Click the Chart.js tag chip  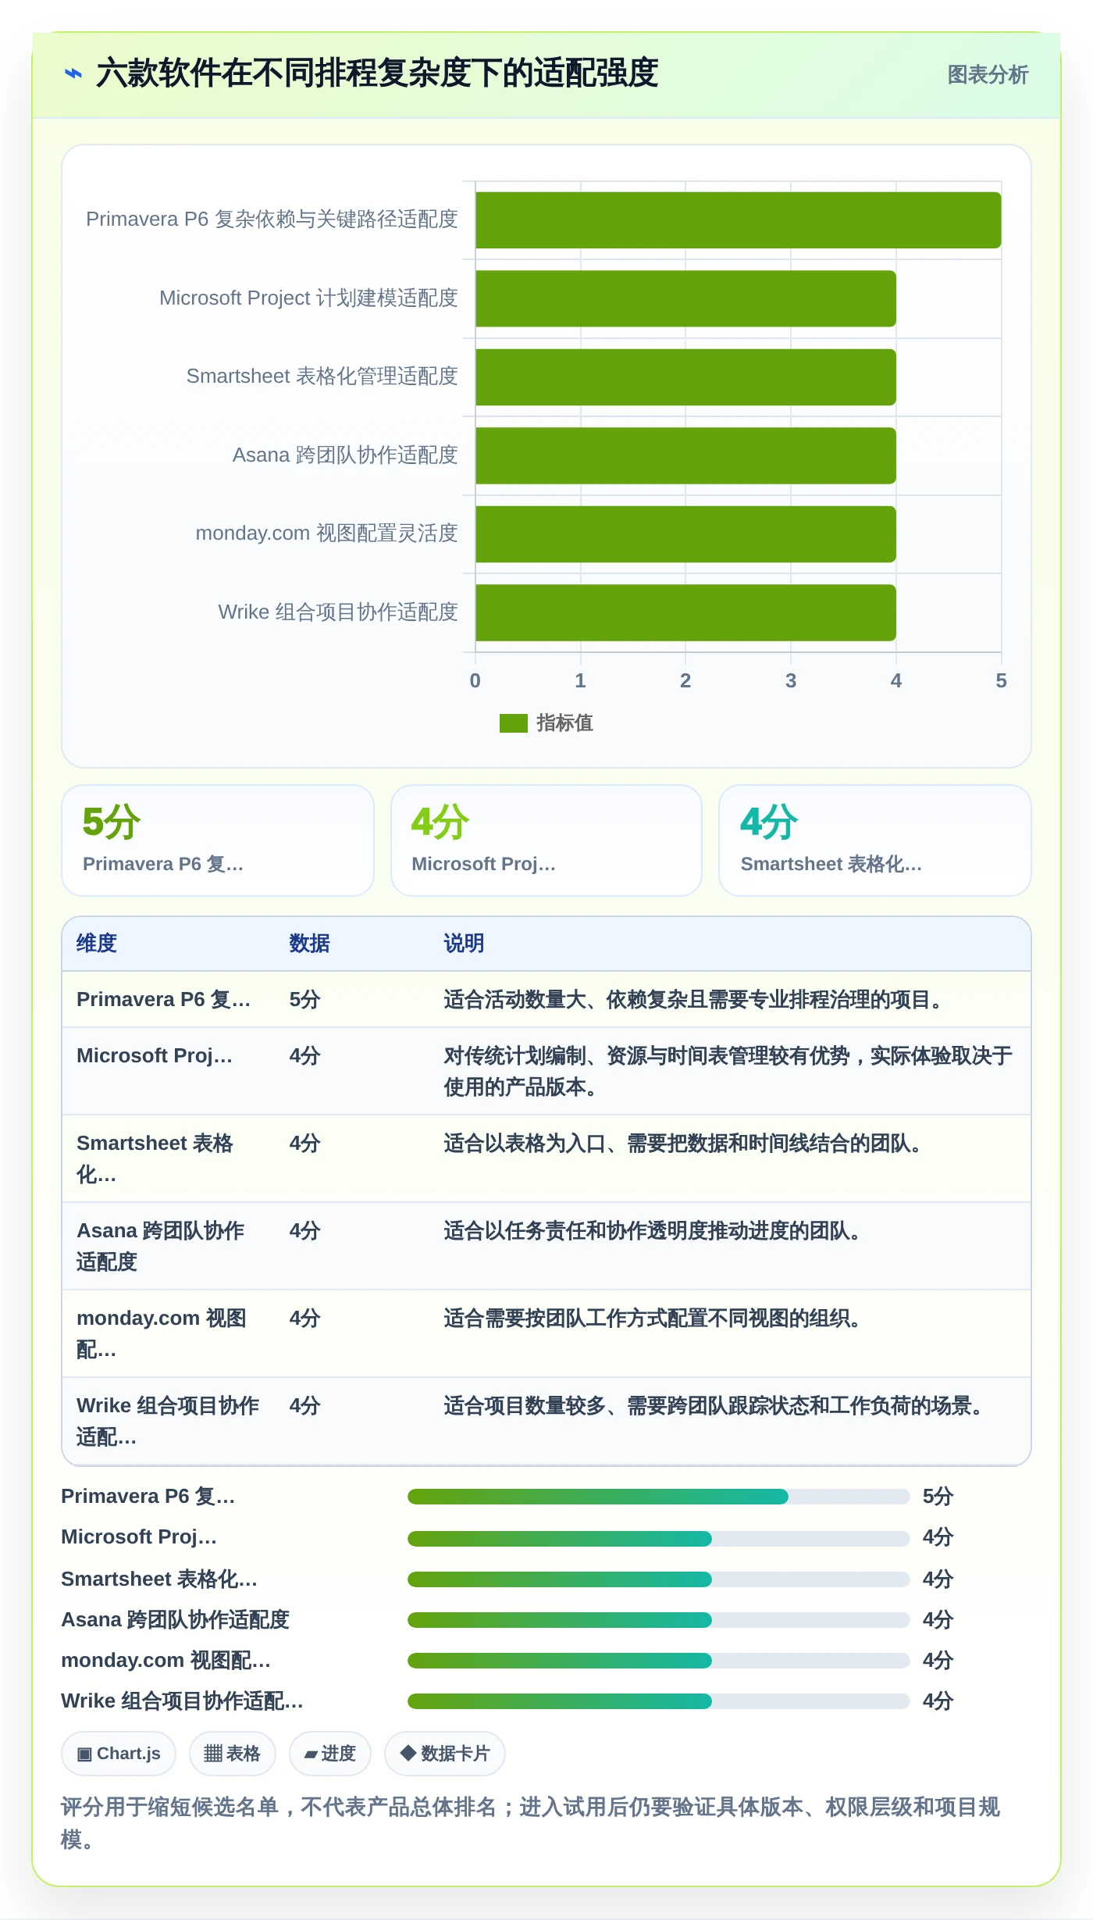(x=119, y=1754)
